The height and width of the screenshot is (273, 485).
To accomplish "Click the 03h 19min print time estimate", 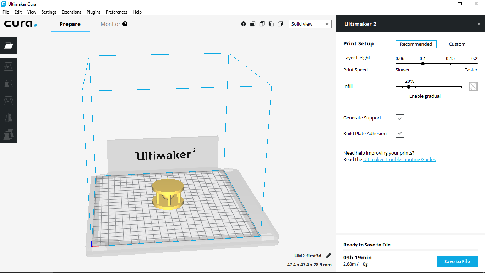I will [358, 257].
